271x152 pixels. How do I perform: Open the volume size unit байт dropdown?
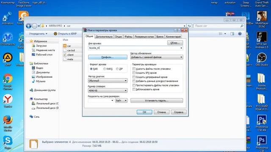click(121, 100)
